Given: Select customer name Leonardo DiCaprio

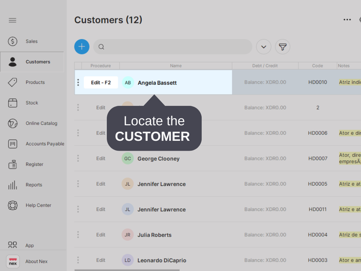Looking at the screenshot, I should (x=161, y=260).
